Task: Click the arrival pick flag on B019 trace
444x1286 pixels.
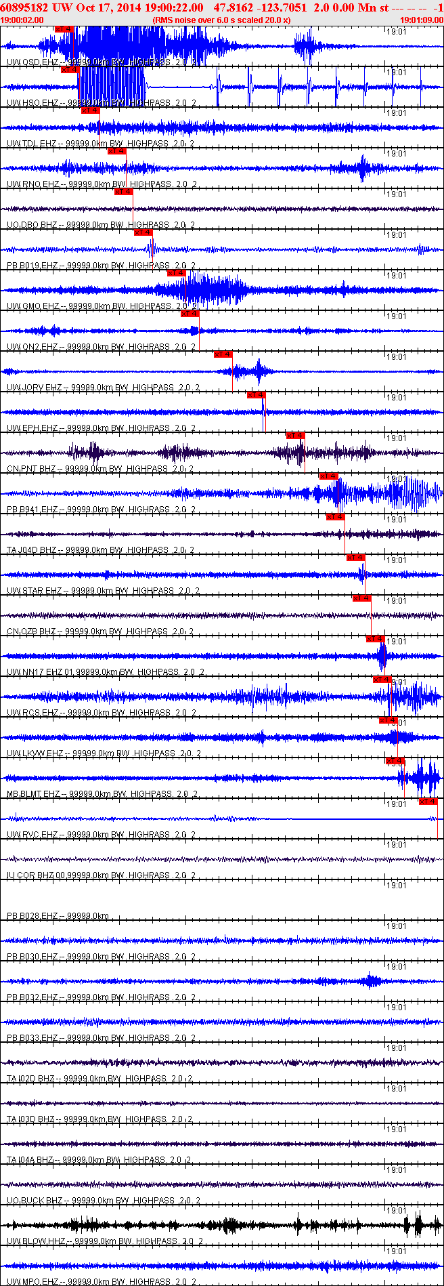Action: click(x=143, y=232)
